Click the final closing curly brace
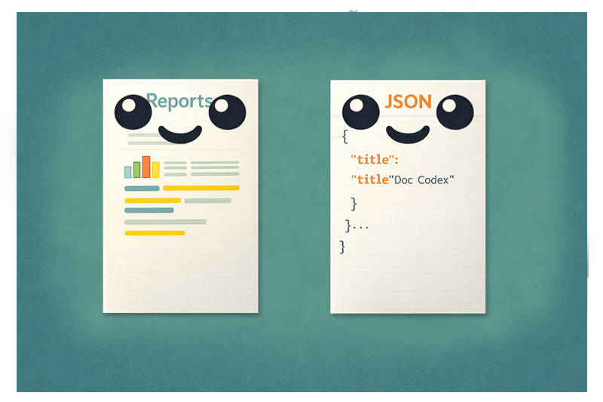603x402 pixels. coord(343,247)
